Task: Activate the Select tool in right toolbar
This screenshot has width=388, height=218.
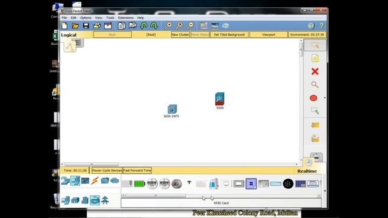Action: [315, 45]
